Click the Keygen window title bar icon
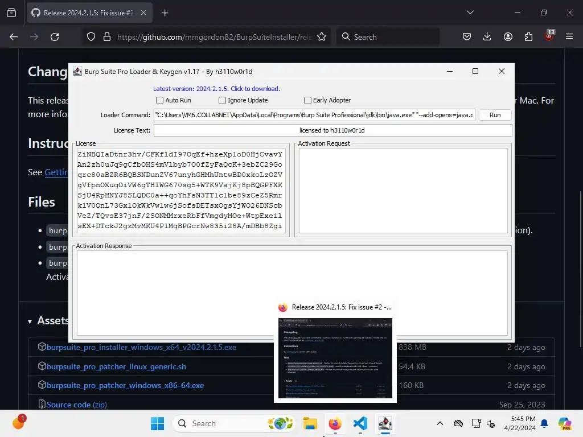 point(77,71)
